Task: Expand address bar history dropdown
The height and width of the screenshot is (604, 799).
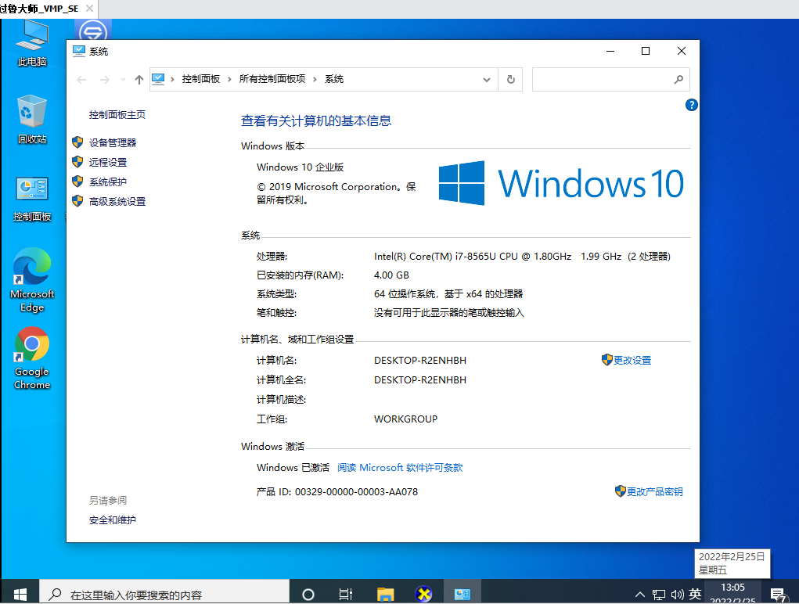Action: (x=487, y=80)
